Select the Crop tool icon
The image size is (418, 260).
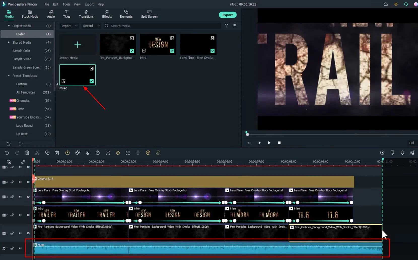[57, 153]
